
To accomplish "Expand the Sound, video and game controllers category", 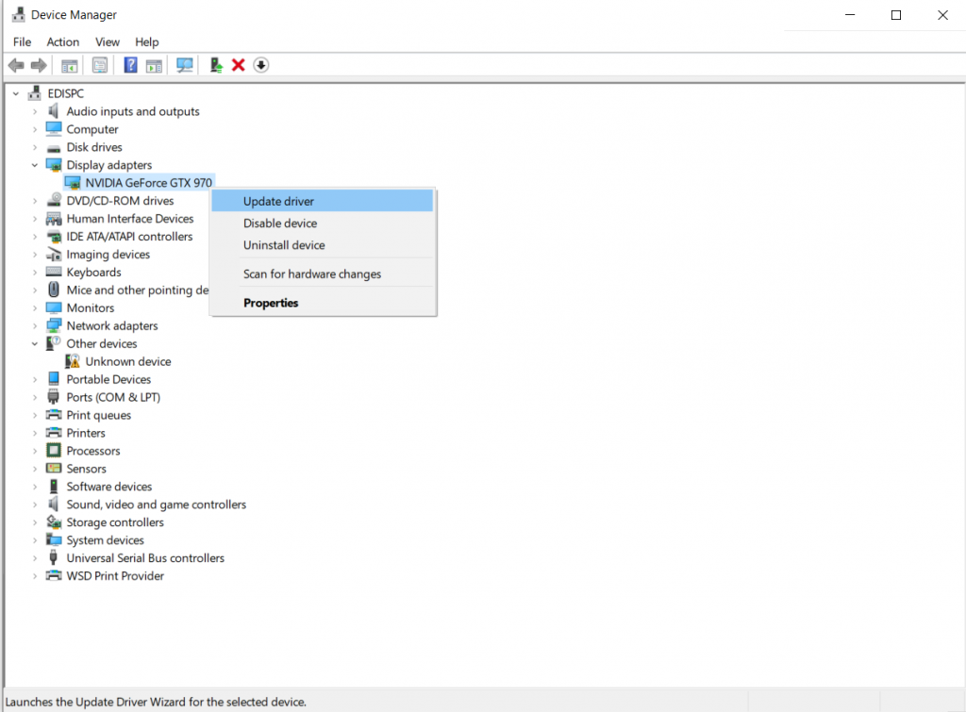I will coord(35,505).
